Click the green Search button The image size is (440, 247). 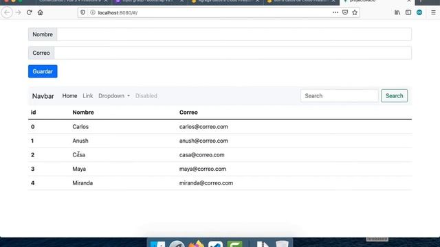(x=394, y=96)
